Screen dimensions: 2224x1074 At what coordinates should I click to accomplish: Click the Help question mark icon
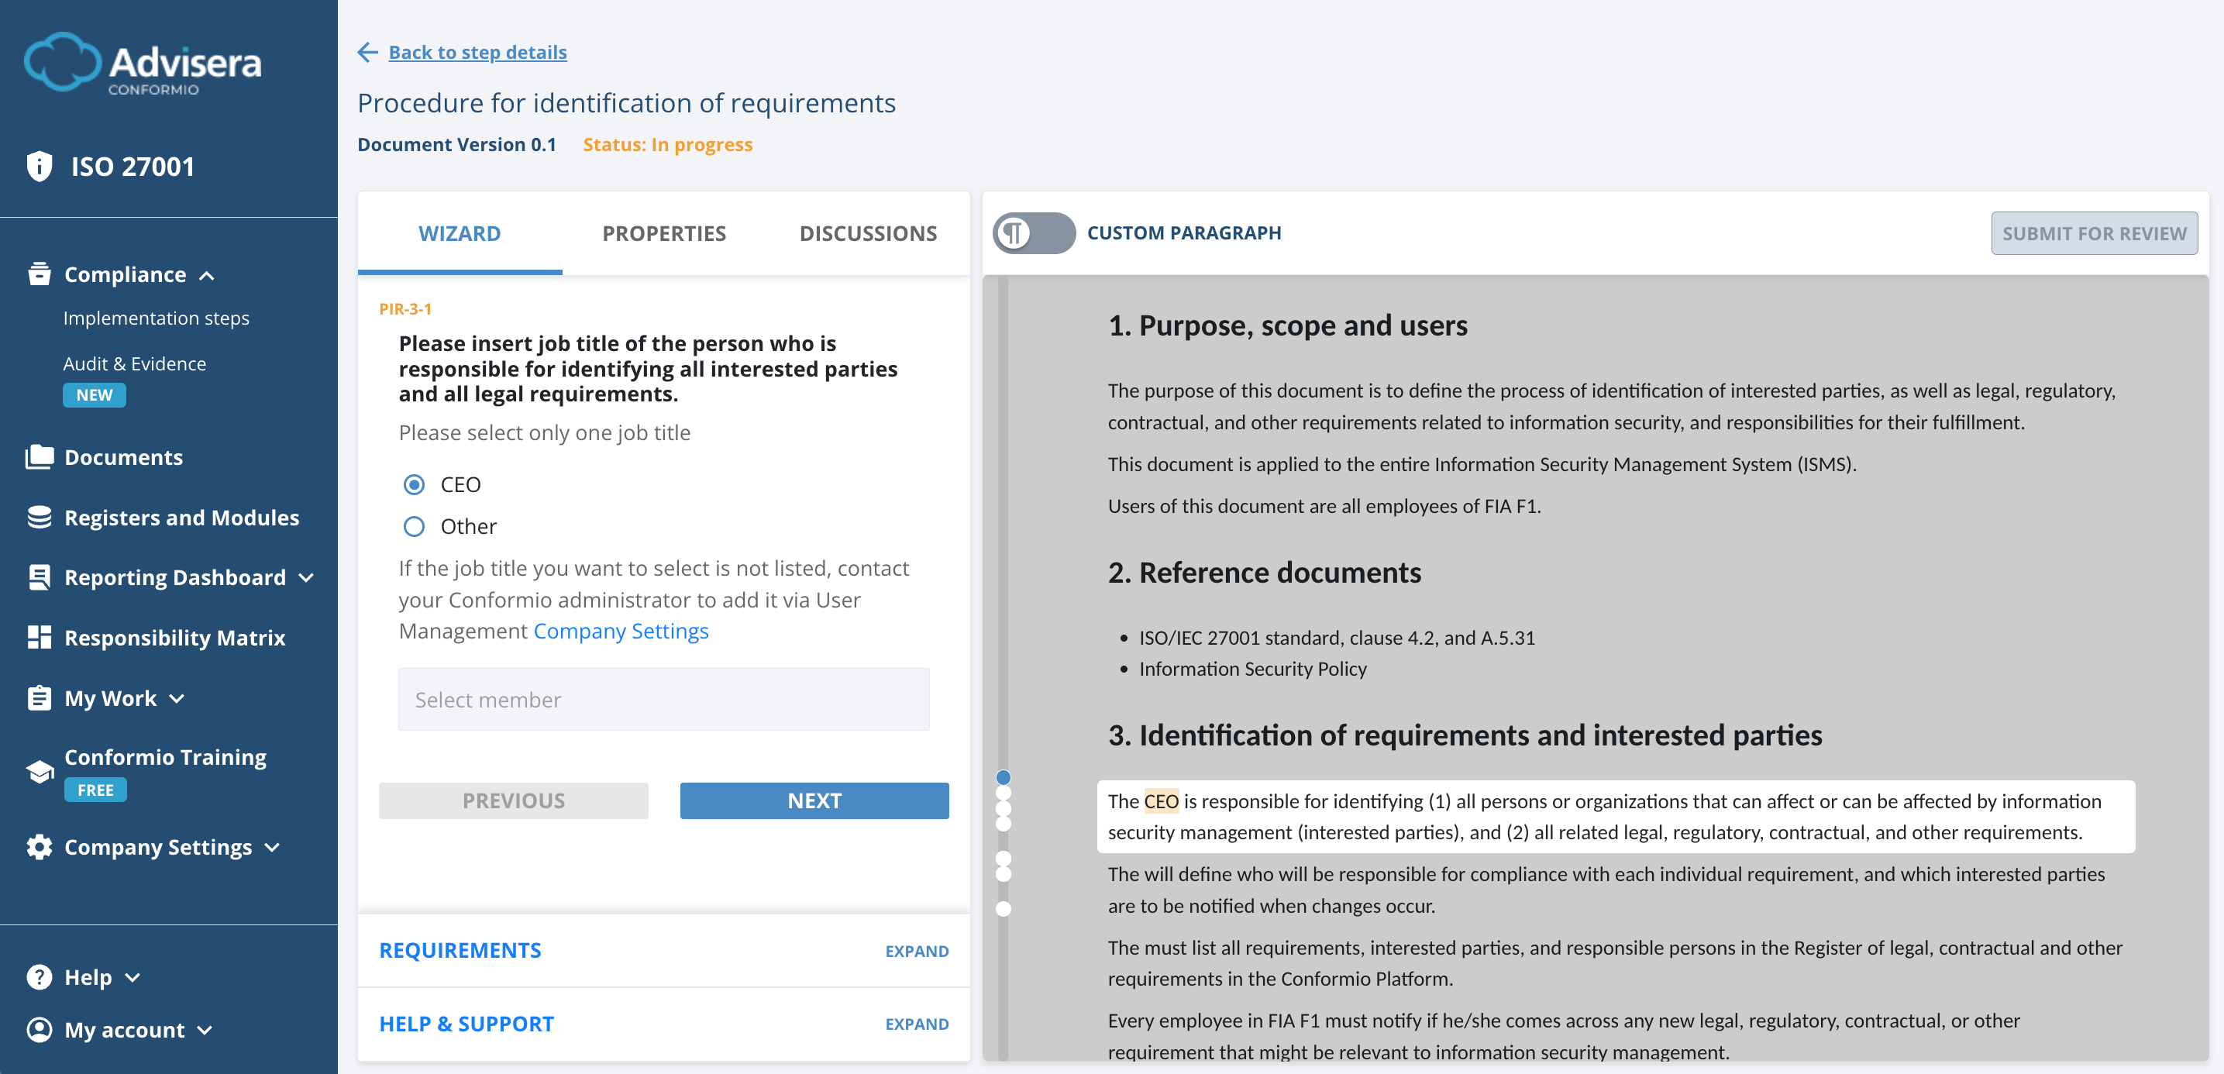[x=39, y=976]
